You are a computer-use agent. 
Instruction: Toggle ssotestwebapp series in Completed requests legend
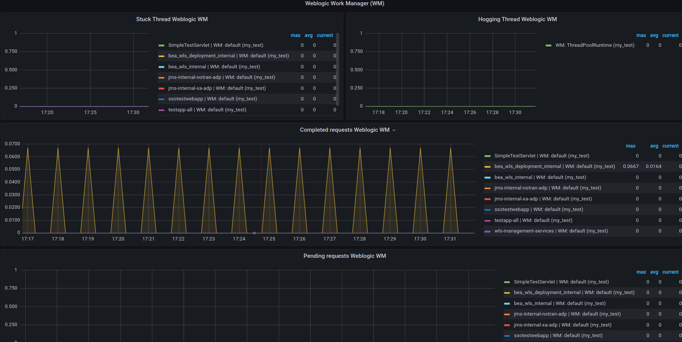coord(539,210)
